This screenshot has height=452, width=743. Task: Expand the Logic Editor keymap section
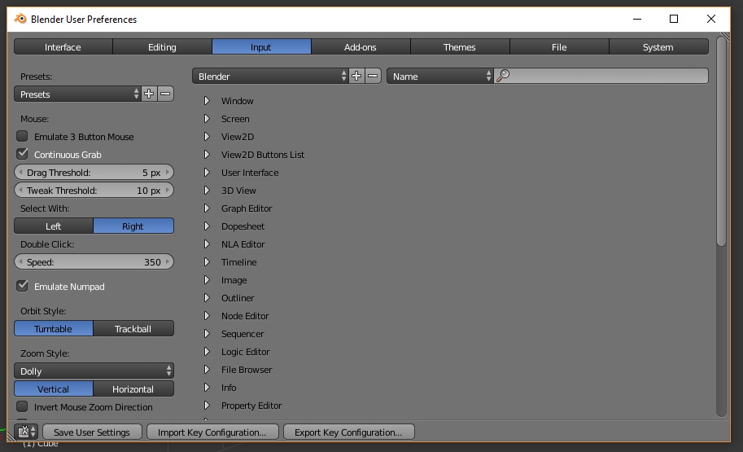pos(207,352)
